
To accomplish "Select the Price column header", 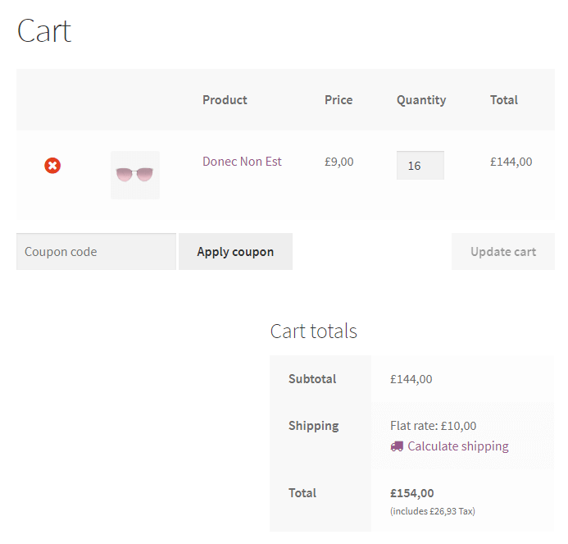I will coord(339,100).
